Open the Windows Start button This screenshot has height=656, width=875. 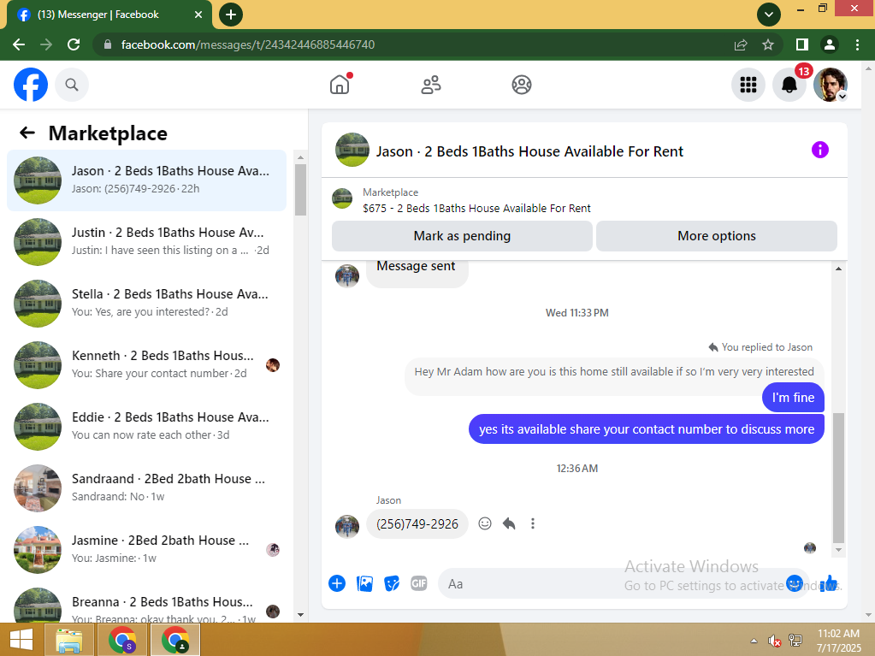[21, 640]
